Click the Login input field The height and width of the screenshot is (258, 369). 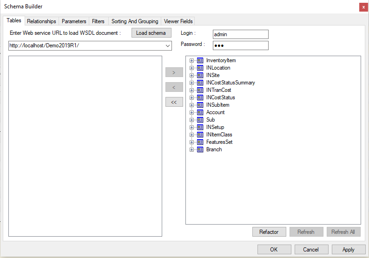point(240,34)
